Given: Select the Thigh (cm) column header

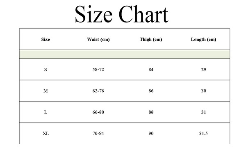Looking at the screenshot, I should [x=151, y=39].
